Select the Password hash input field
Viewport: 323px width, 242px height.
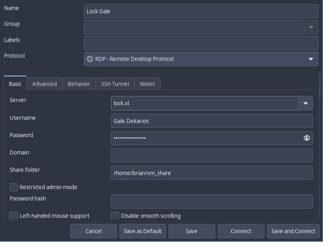[212, 202]
